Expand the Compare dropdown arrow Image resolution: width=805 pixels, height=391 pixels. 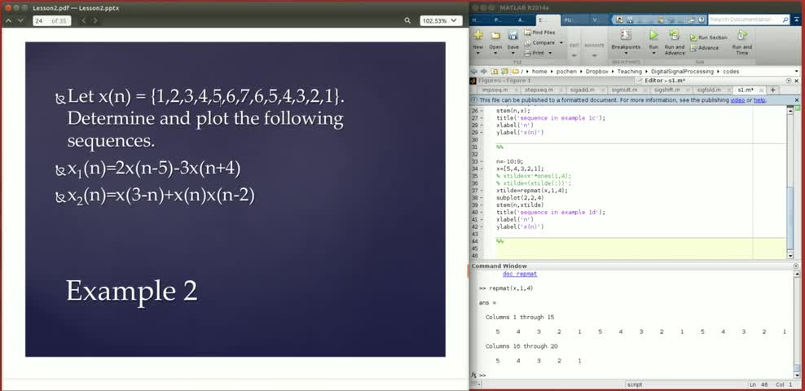point(561,42)
